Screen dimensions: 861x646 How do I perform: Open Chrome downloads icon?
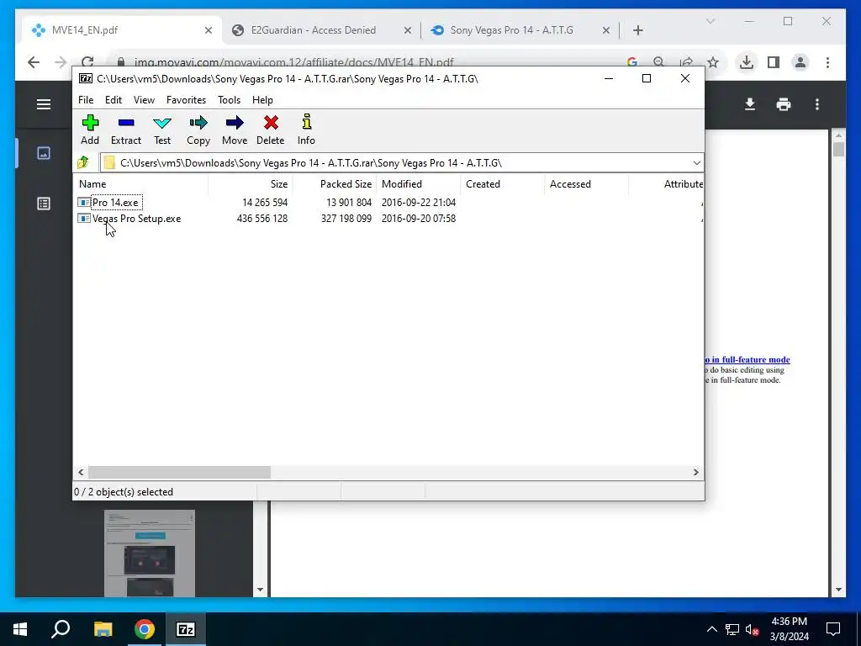point(747,62)
